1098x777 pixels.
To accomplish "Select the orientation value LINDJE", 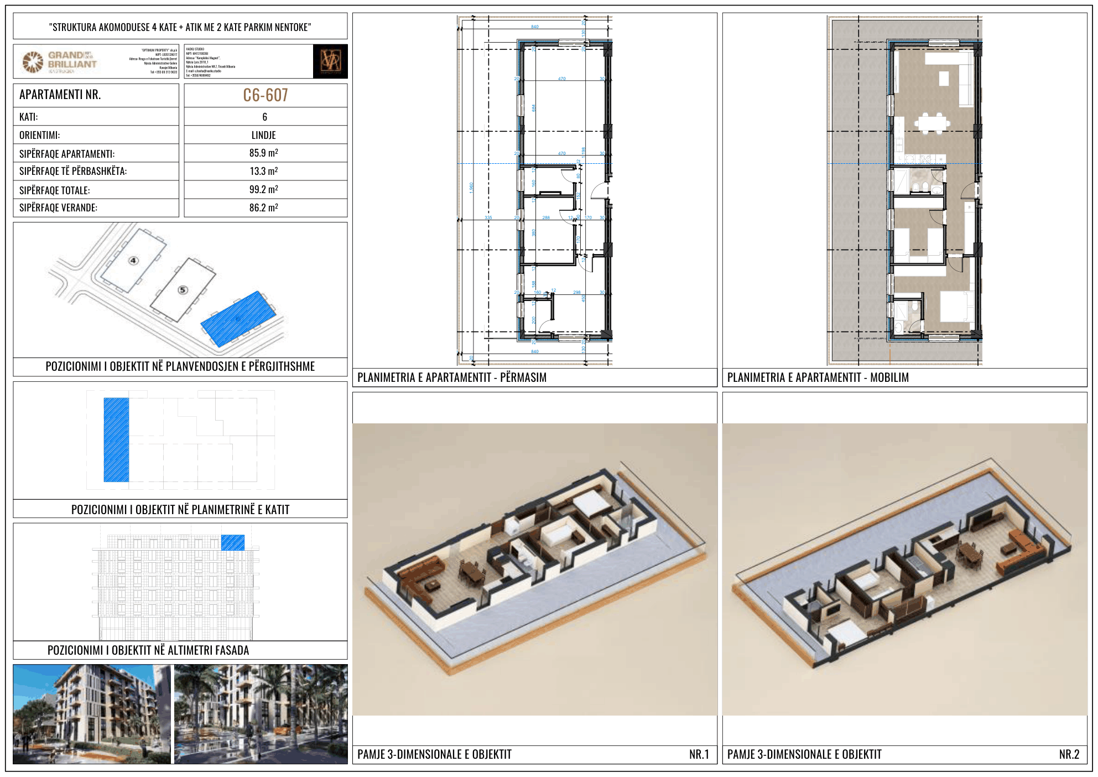I will coord(264,135).
